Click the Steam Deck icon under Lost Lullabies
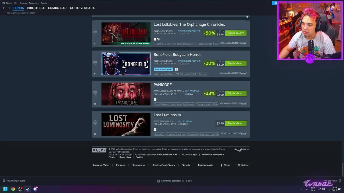This screenshot has width=344, height=193. (x=158, y=39)
